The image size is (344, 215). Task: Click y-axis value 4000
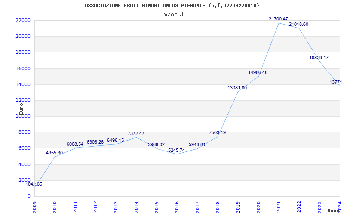25,164
